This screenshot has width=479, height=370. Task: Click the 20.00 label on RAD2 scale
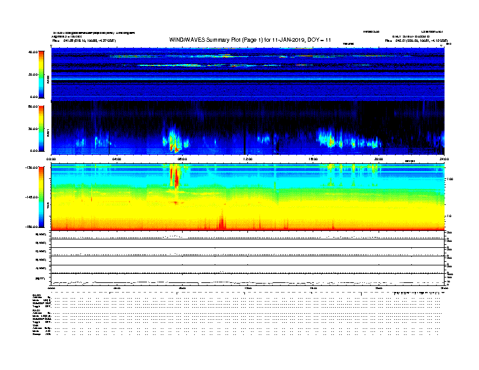pyautogui.click(x=33, y=74)
